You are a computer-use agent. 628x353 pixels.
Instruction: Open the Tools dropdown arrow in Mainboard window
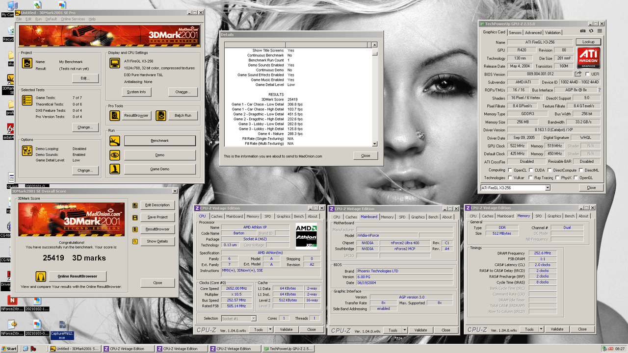point(405,330)
